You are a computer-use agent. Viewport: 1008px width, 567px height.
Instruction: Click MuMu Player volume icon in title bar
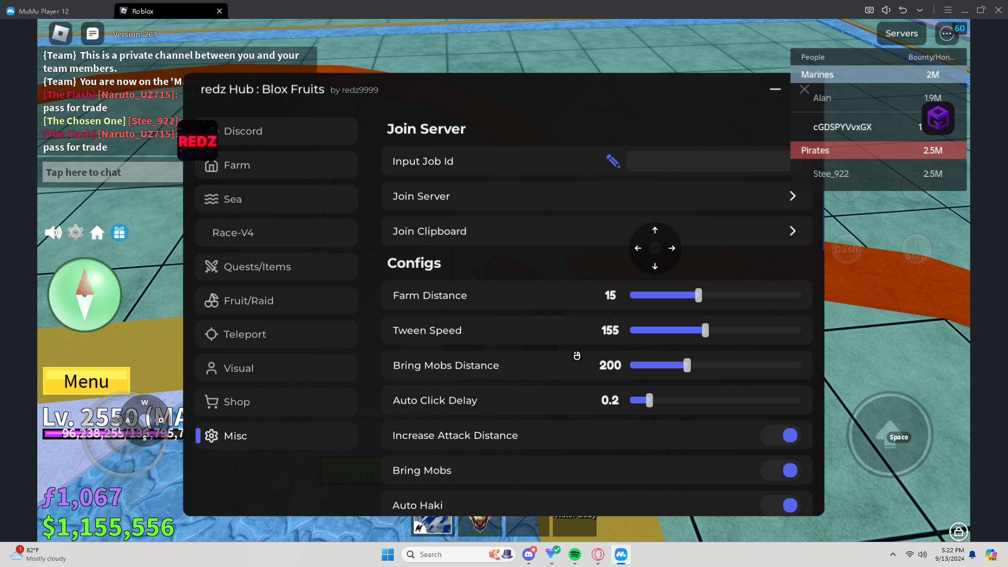click(x=886, y=10)
